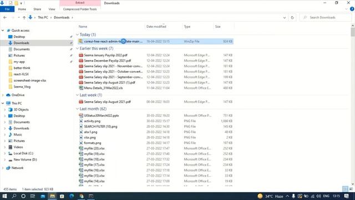Open the react-XLSX folder
The width and height of the screenshot is (355, 200).
(21, 74)
